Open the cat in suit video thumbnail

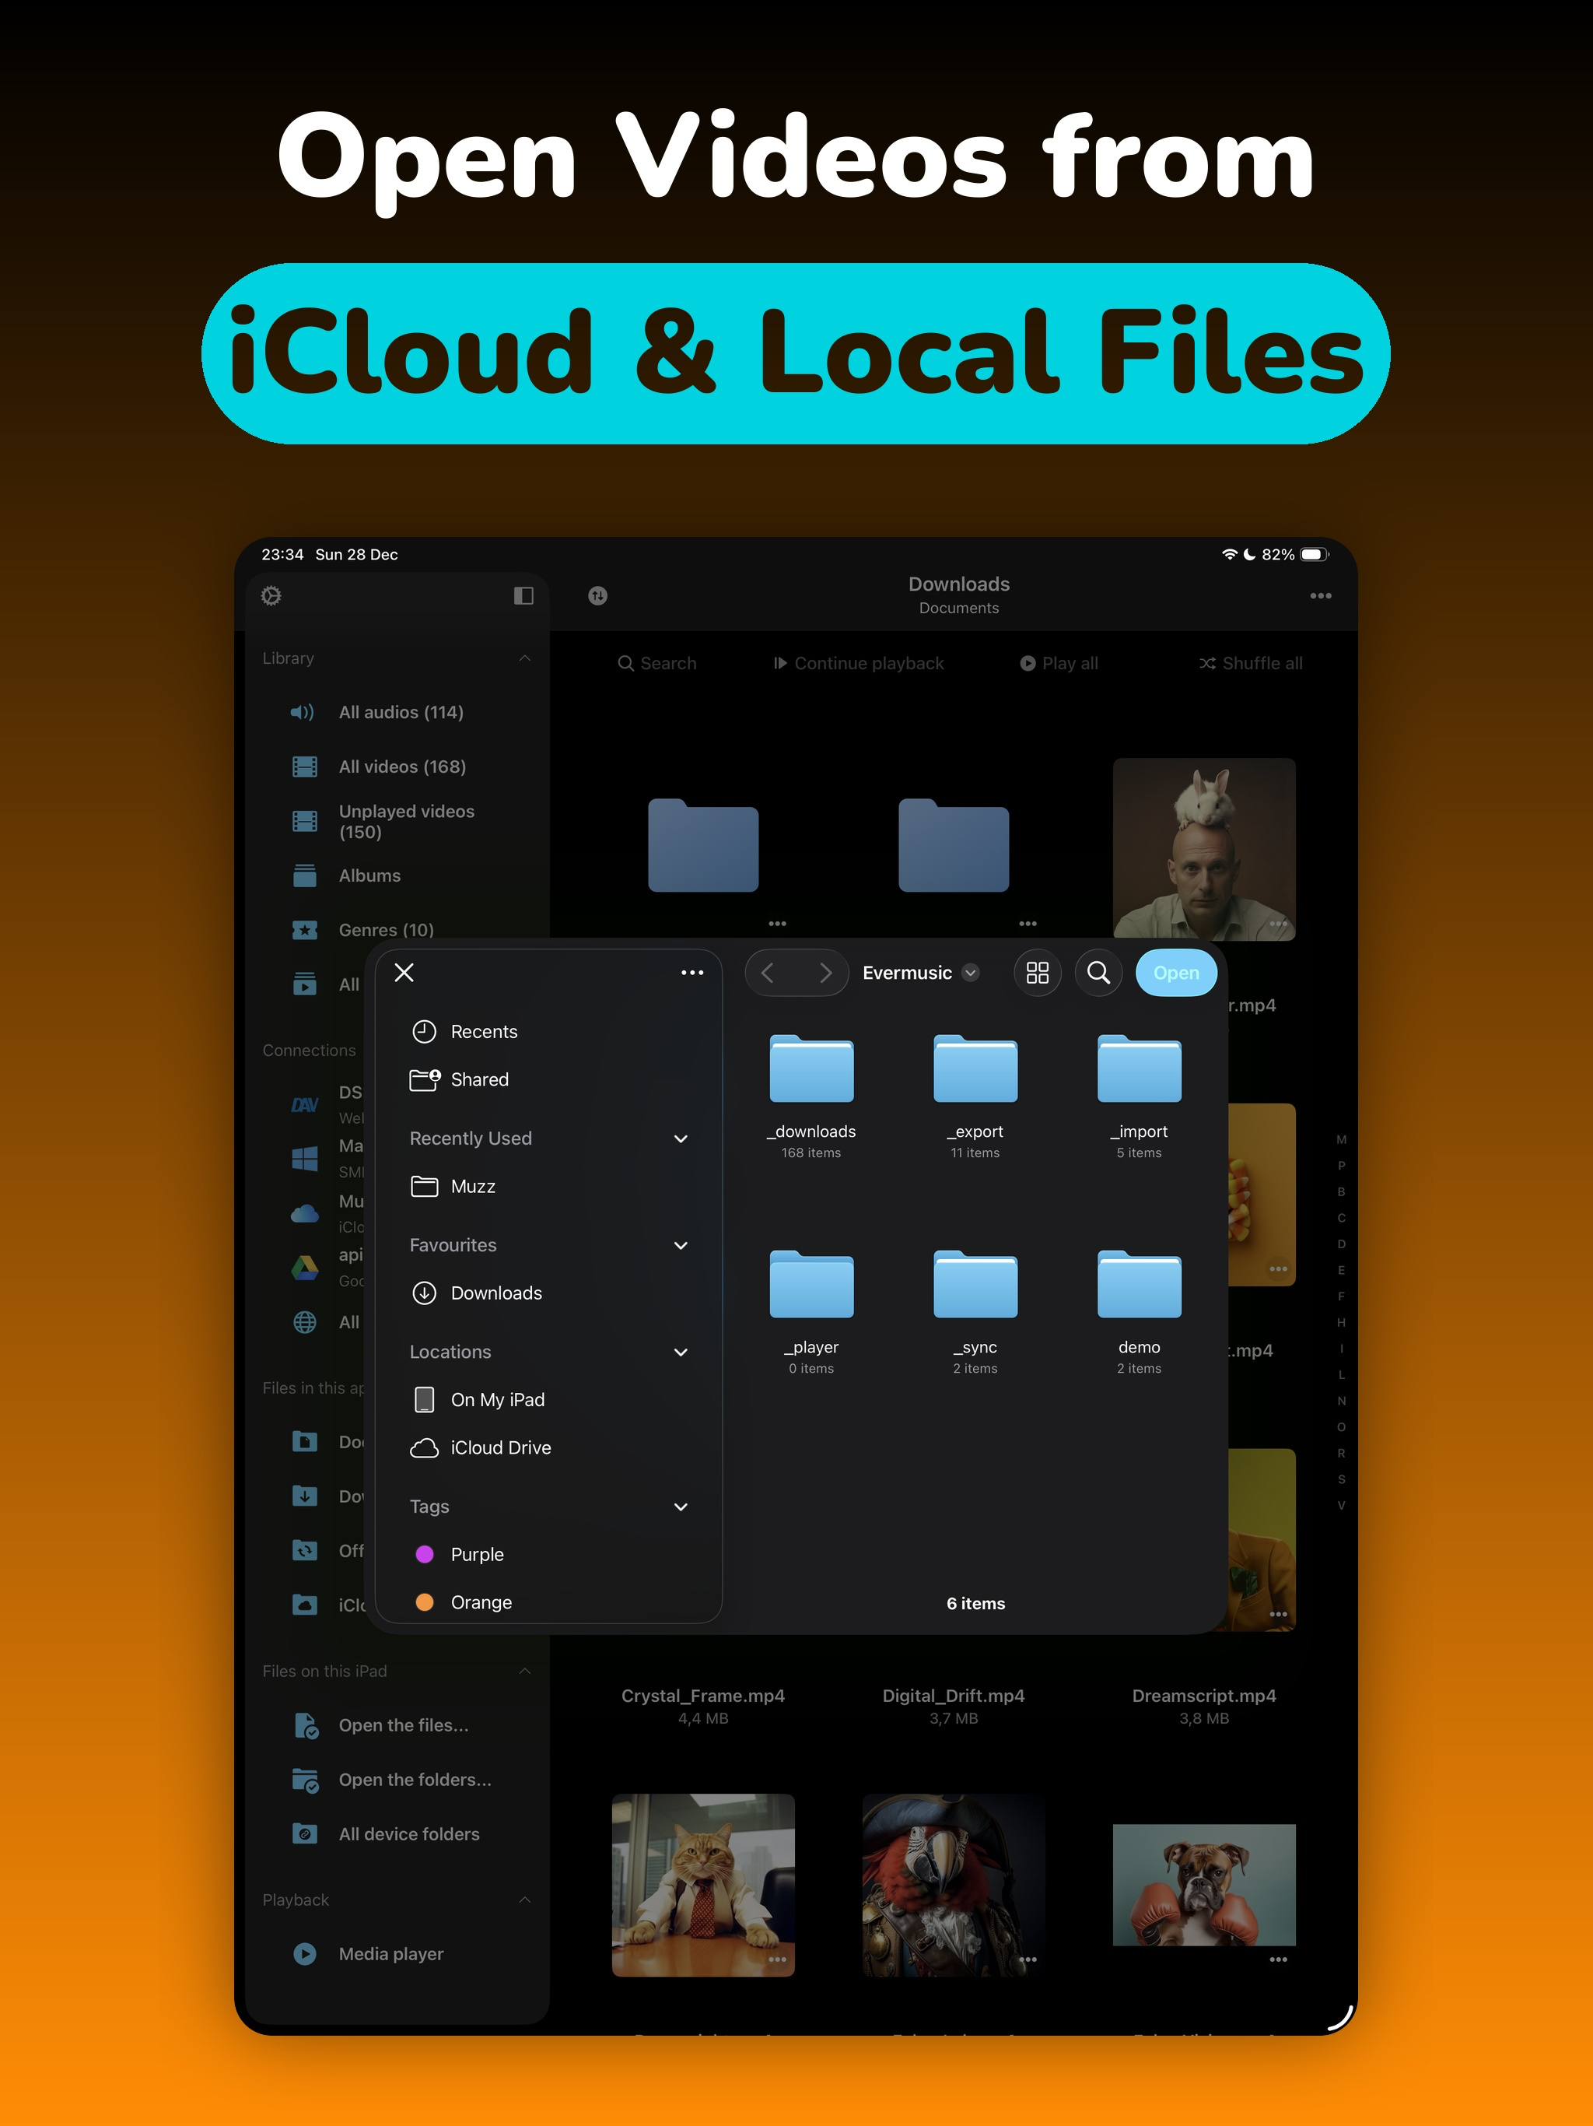pos(703,1885)
